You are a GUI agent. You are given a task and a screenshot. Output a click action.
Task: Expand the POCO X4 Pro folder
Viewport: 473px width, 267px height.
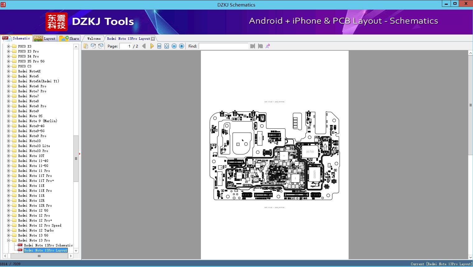coord(9,56)
